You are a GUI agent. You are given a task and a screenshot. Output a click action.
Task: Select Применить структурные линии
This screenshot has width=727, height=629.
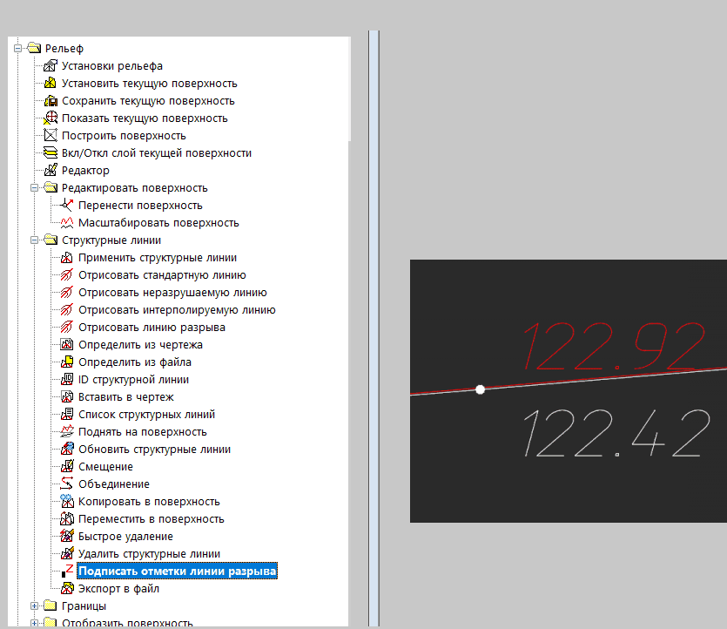click(157, 258)
